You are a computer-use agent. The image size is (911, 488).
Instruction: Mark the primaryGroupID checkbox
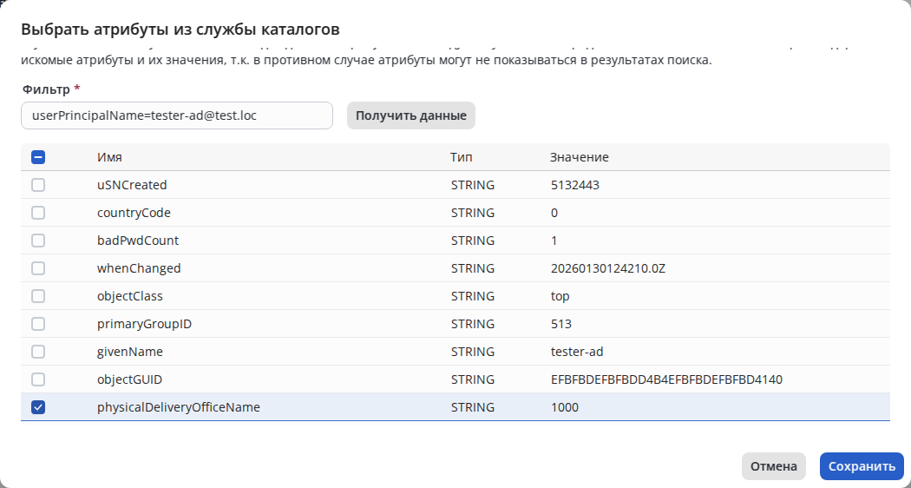coord(38,324)
